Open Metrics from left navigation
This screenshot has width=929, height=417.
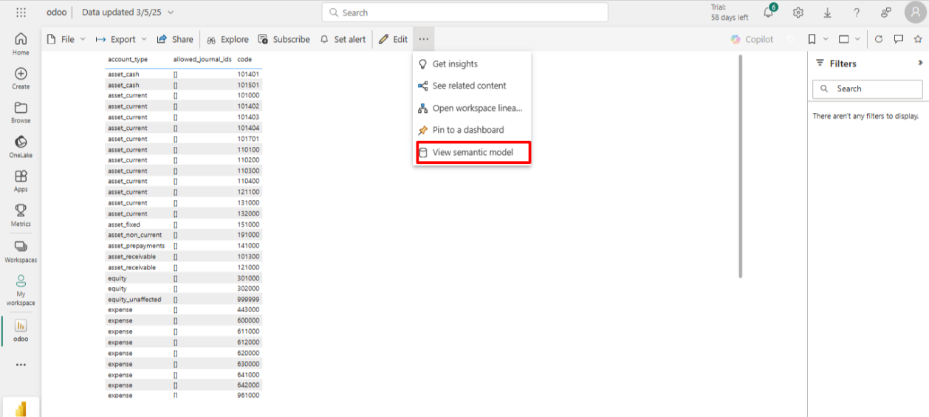click(21, 215)
